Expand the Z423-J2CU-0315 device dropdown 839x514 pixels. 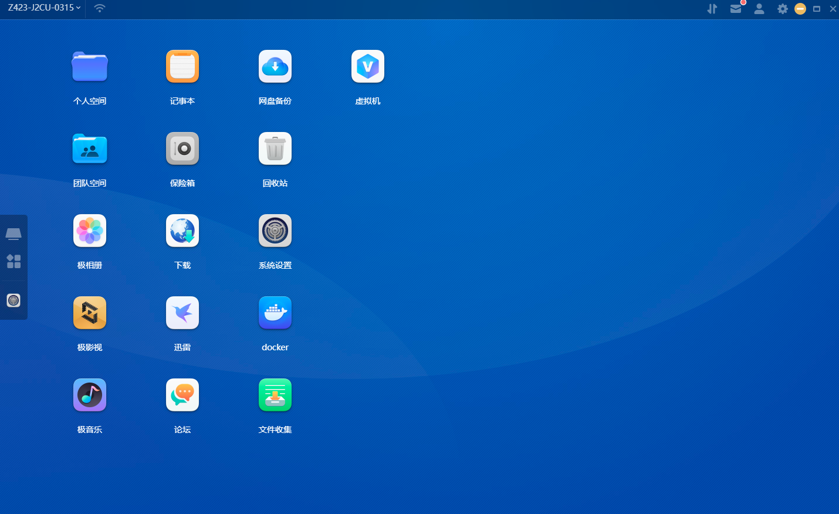[x=44, y=8]
